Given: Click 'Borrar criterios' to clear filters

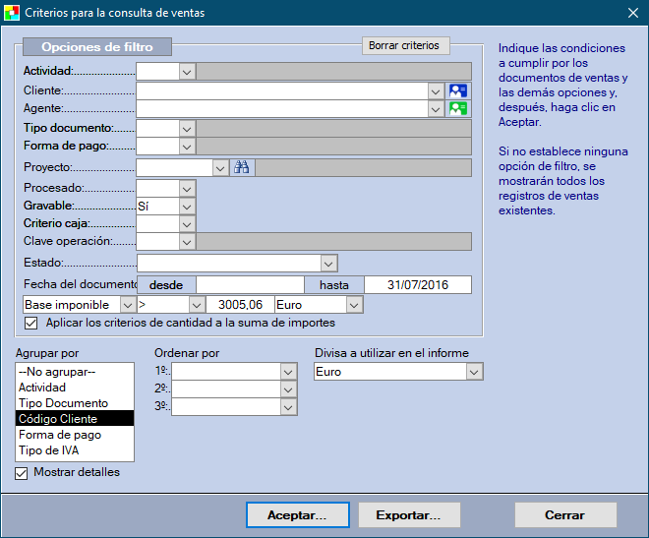Looking at the screenshot, I should tap(404, 46).
